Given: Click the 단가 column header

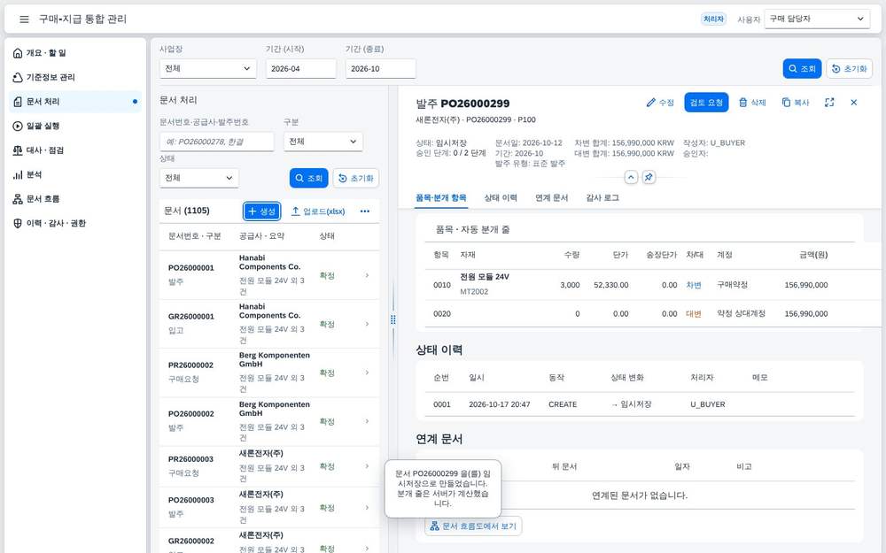Looking at the screenshot, I should click(620, 255).
